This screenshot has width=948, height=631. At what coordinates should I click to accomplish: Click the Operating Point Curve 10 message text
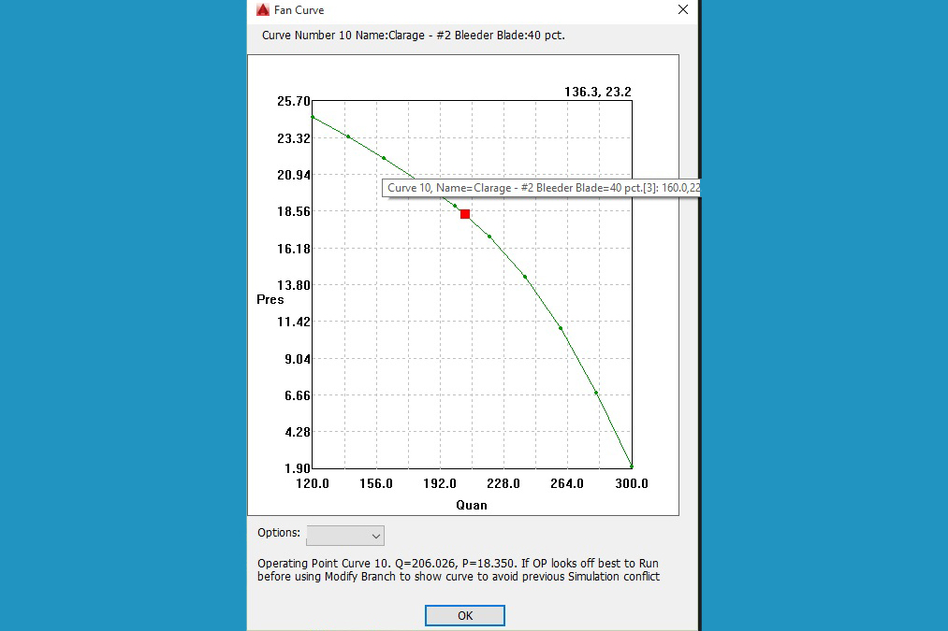459,570
